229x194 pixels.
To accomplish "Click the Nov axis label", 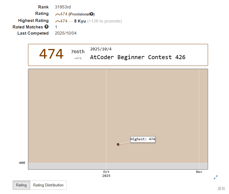I will click(x=199, y=172).
